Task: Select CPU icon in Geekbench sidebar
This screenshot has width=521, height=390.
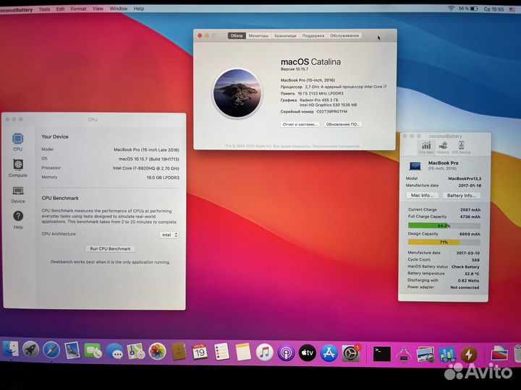Action: click(18, 142)
